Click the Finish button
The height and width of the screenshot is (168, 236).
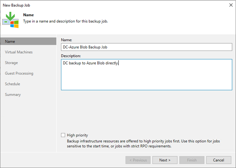point(192,160)
